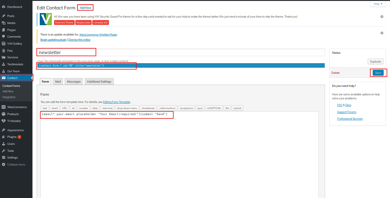Click the Plugins plug icon
390x198 pixels.
(x=3, y=137)
